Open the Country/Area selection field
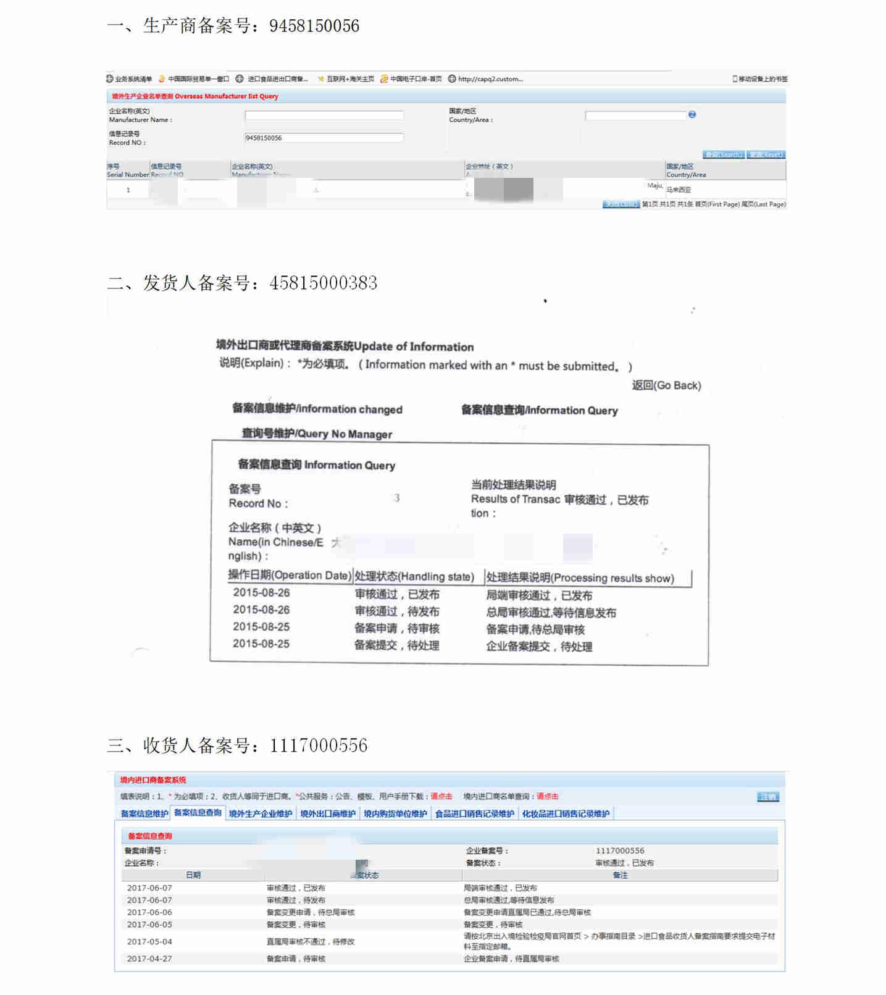 (635, 115)
